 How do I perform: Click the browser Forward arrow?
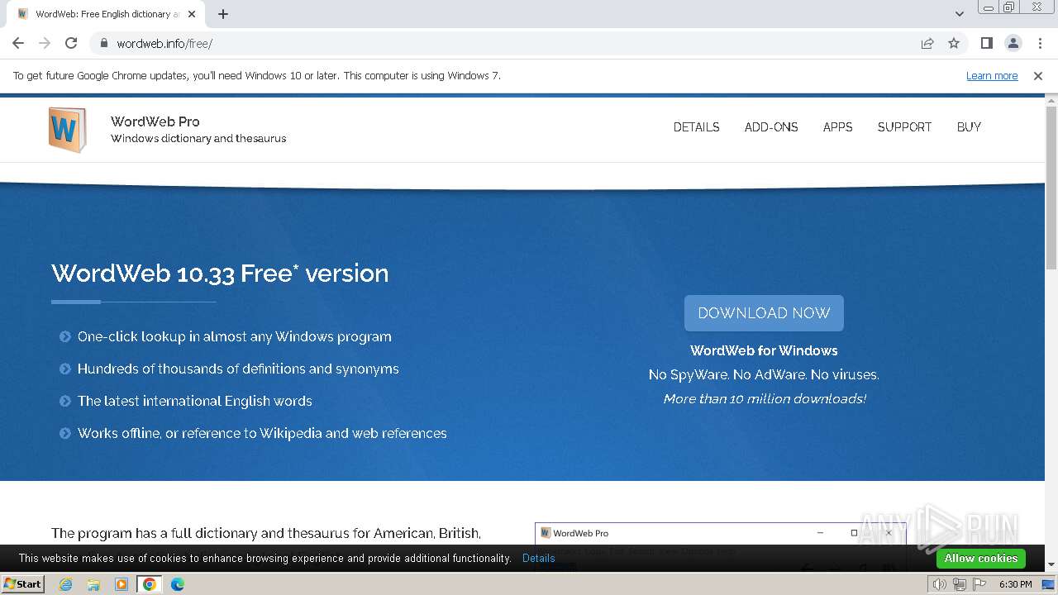[x=45, y=43]
